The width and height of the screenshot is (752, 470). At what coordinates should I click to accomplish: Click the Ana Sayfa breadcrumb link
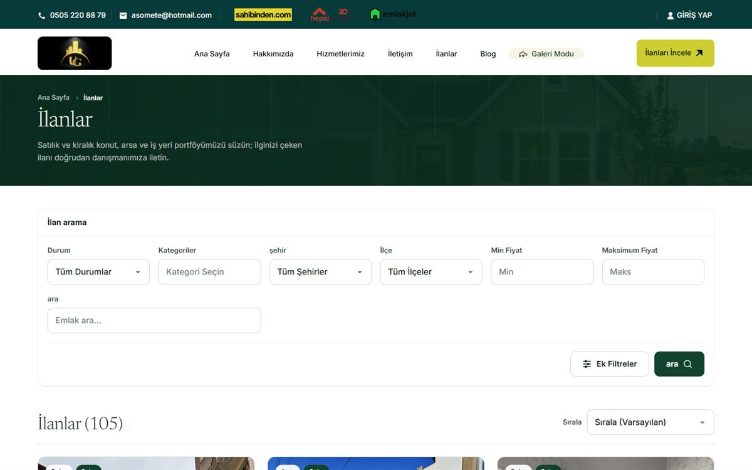point(53,98)
